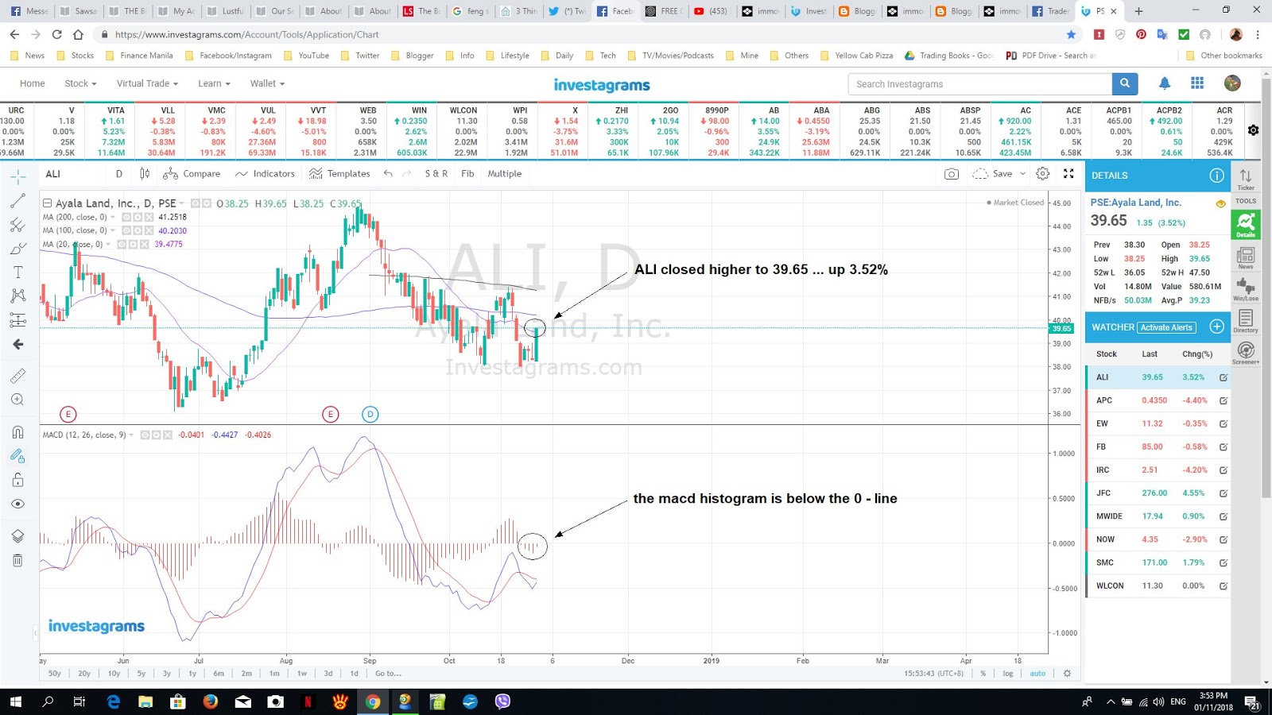The height and width of the screenshot is (715, 1272).
Task: Open the Ticker tool
Action: coord(1246,180)
